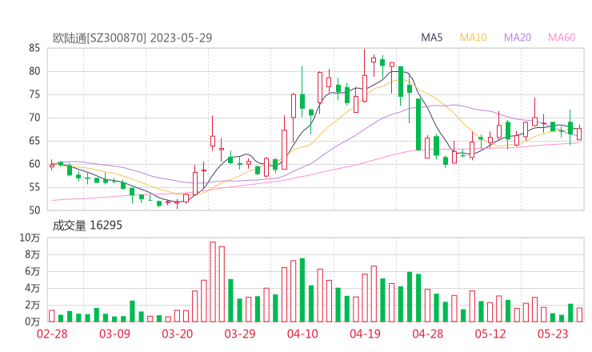Click the 成交量 16295 volume label
The width and height of the screenshot is (592, 352).
click(x=87, y=226)
